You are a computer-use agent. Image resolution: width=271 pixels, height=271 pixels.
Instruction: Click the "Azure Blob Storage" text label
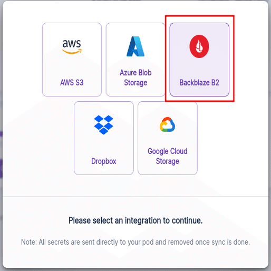tap(135, 78)
